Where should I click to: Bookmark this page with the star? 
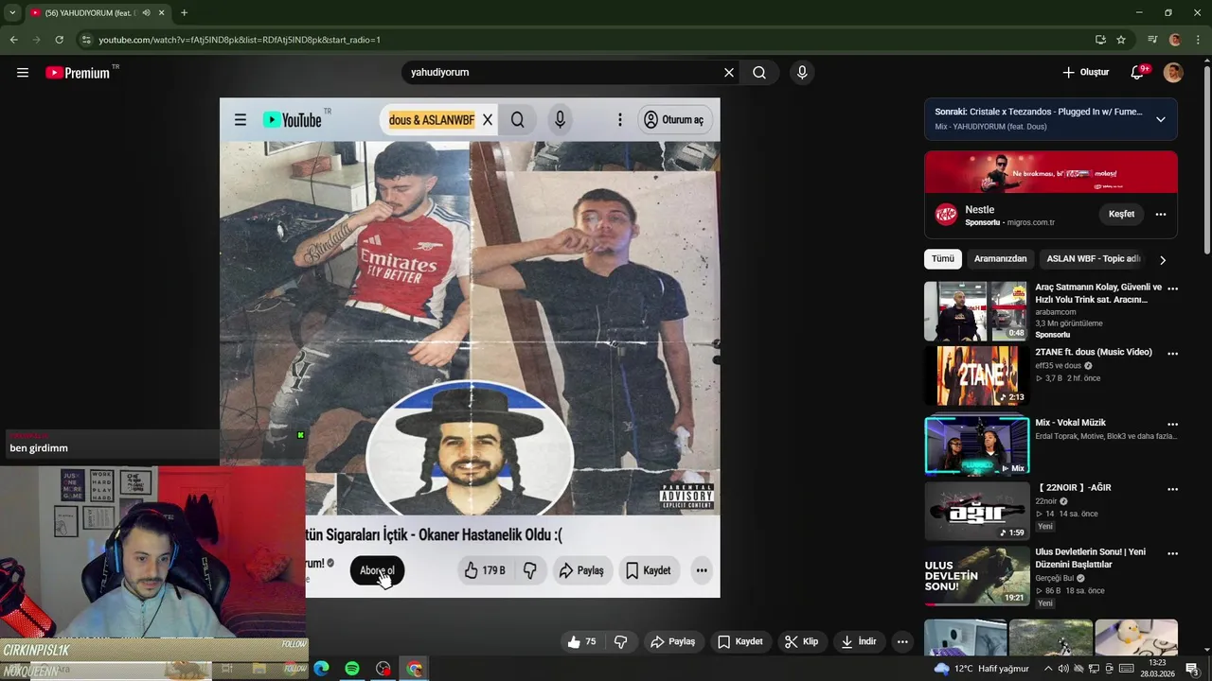pos(1121,40)
